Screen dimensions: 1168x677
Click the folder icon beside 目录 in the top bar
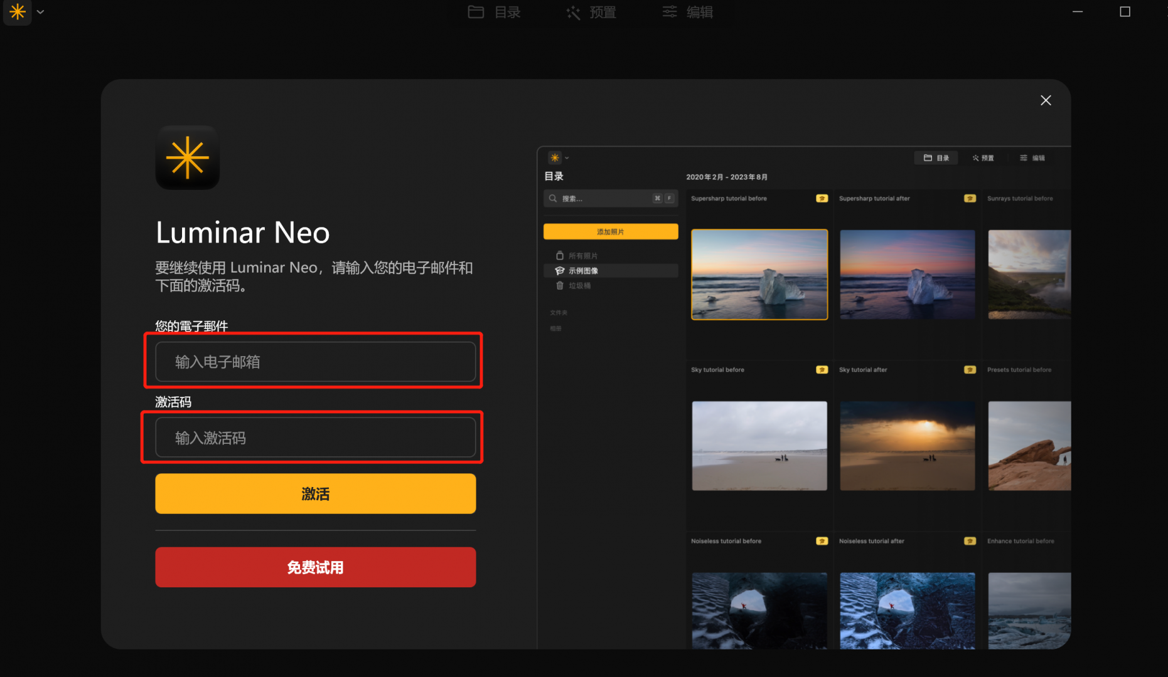(x=476, y=12)
